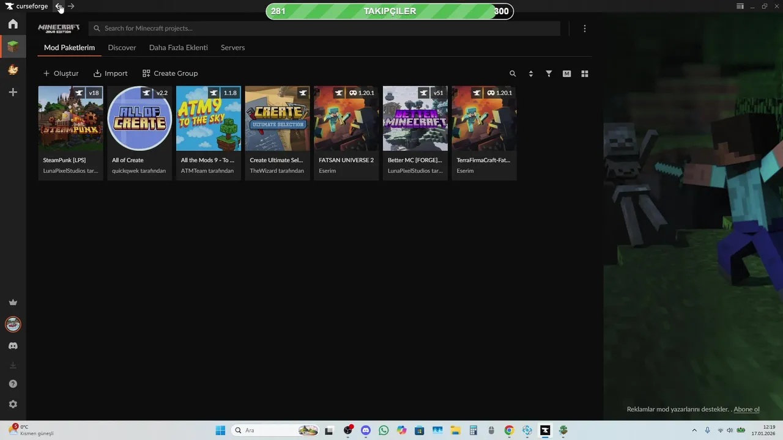
Task: Open the downloads arrow icon in sidebar
Action: point(13,365)
